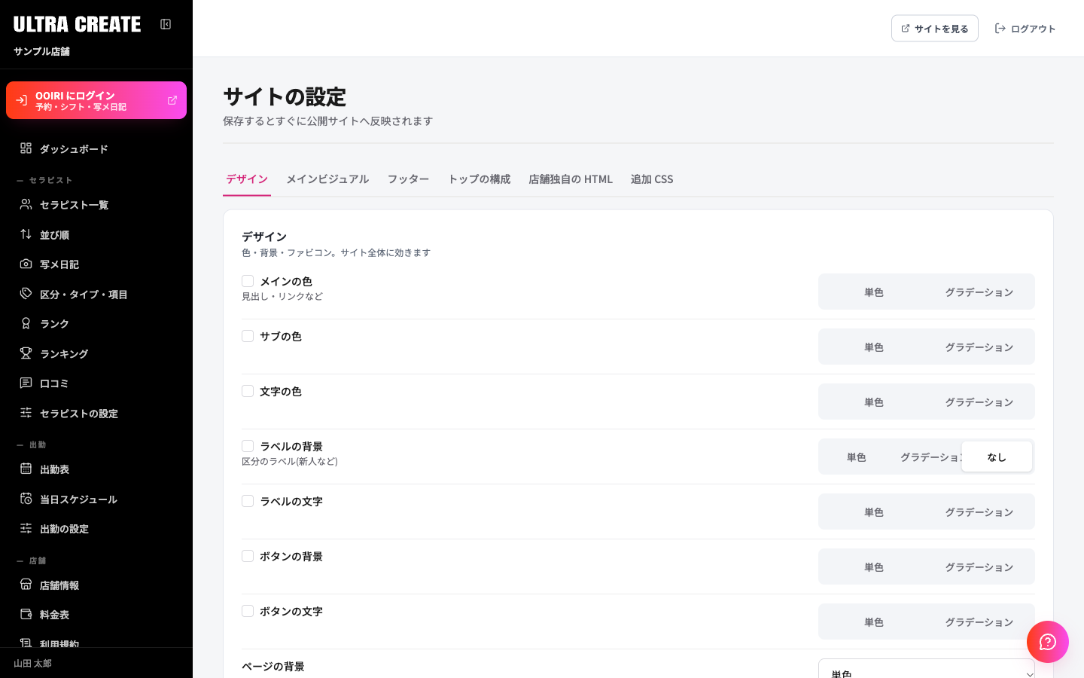
Task: Select なし for ラベルの背景
Action: 997,457
